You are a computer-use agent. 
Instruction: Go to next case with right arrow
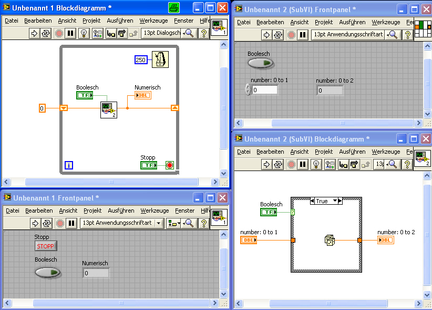pyautogui.click(x=340, y=201)
